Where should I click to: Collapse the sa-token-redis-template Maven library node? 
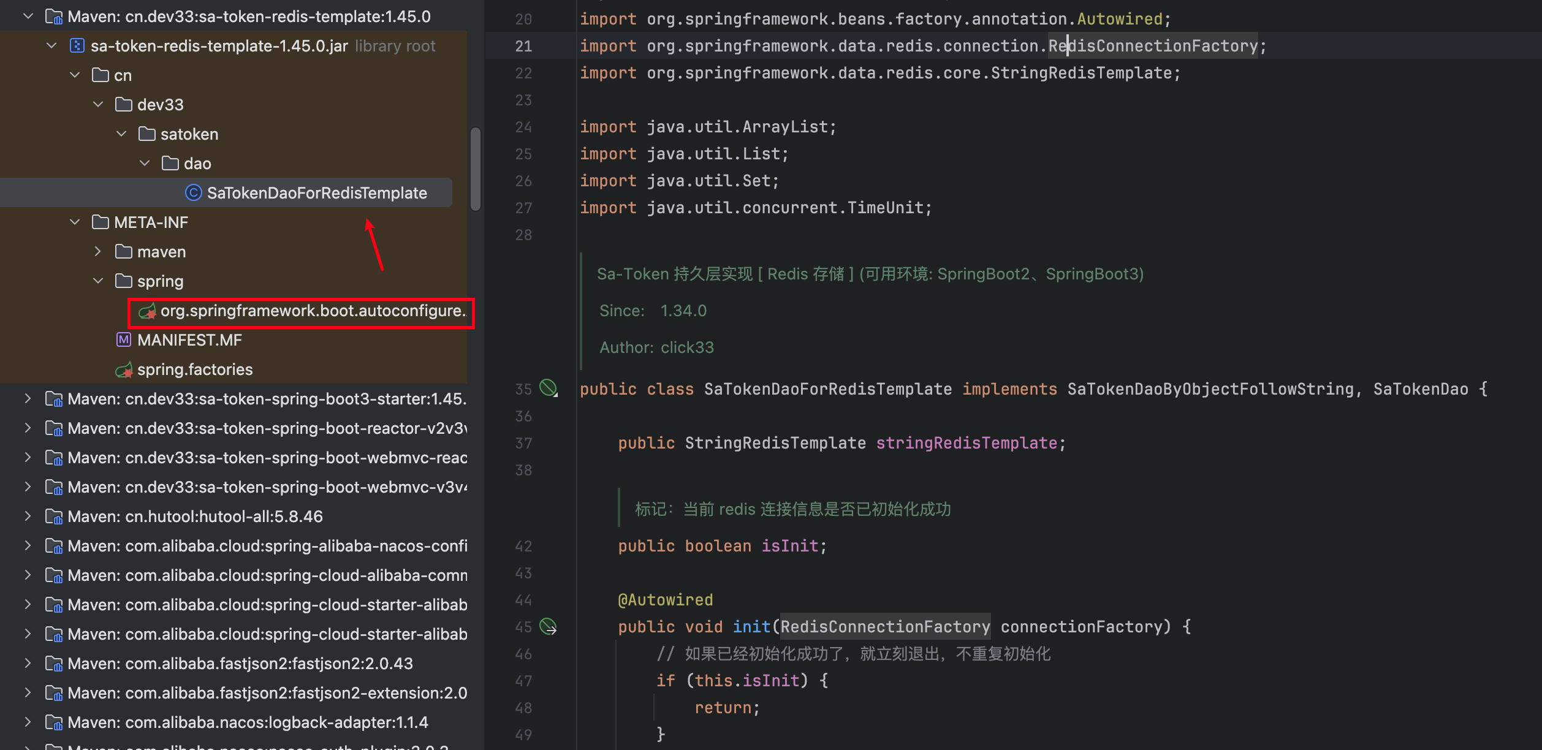point(28,17)
